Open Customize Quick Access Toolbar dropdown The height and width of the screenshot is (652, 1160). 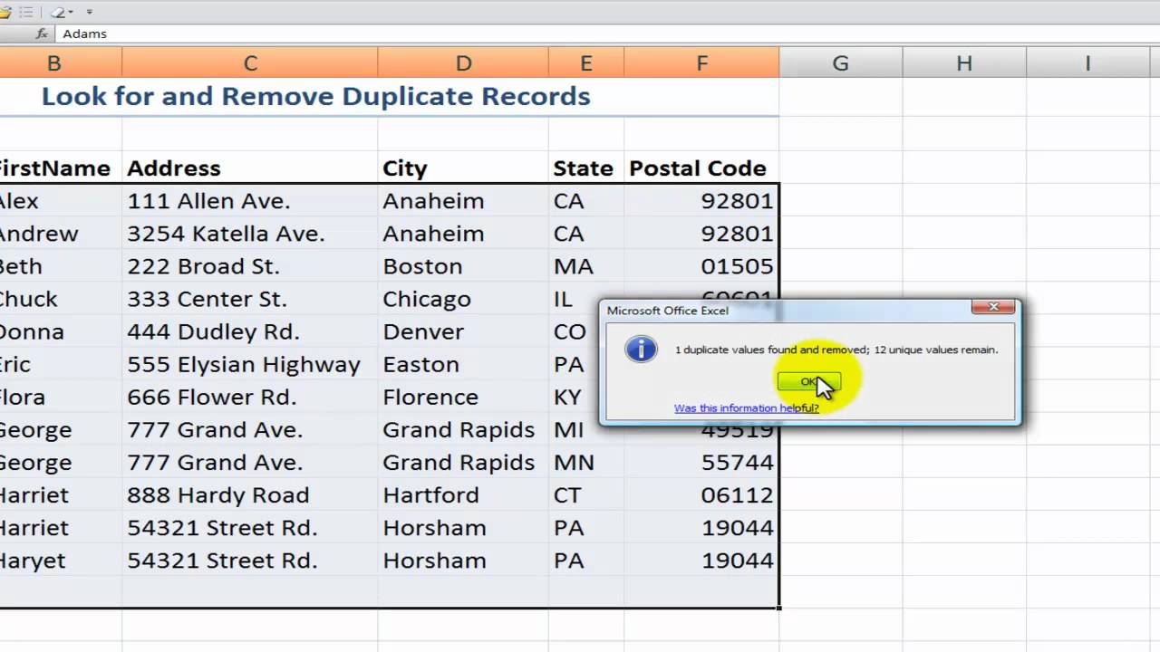[x=89, y=12]
